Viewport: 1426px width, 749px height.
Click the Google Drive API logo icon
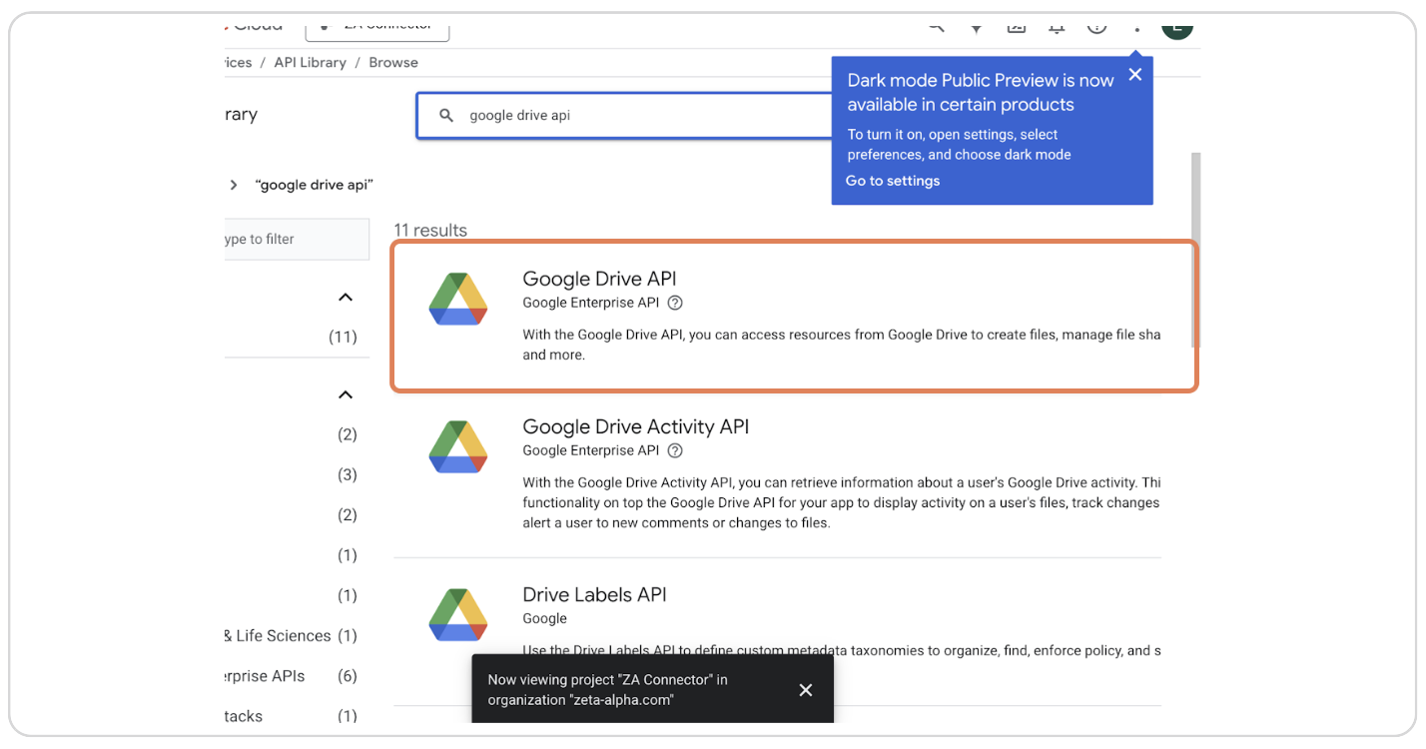pos(457,298)
